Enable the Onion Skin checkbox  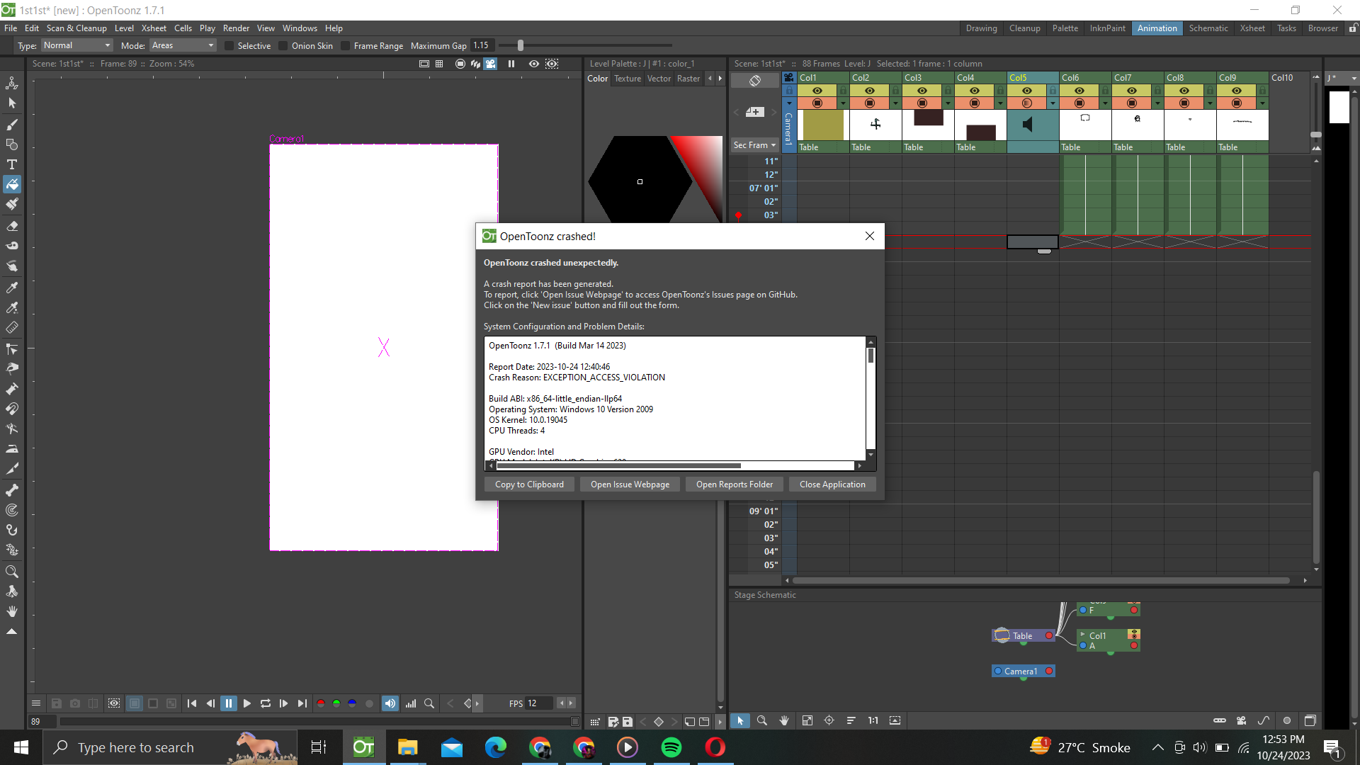(283, 45)
